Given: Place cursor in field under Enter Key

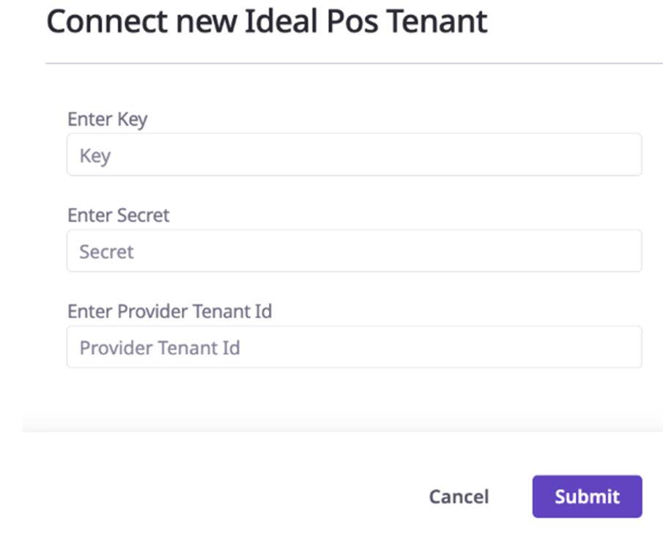Looking at the screenshot, I should [354, 155].
